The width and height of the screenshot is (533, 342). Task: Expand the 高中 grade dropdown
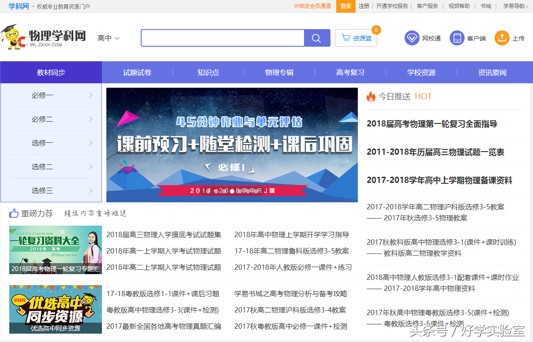tap(109, 38)
